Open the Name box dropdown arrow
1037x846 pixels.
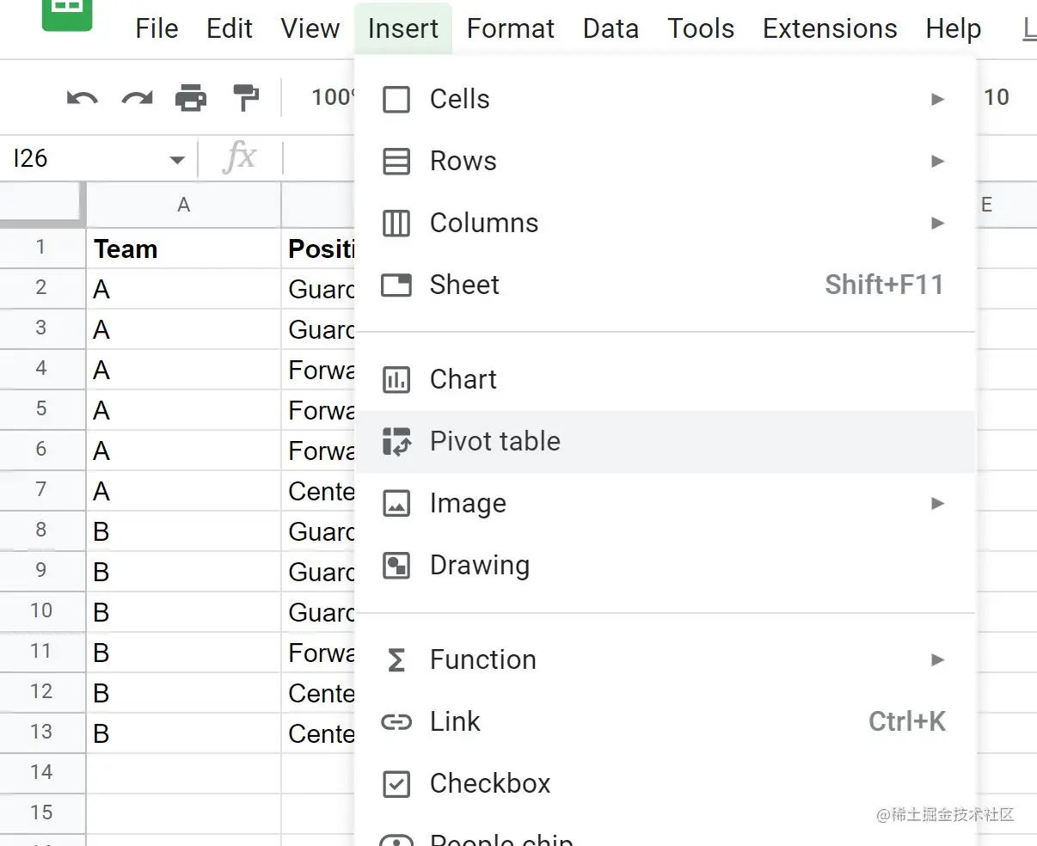177,160
